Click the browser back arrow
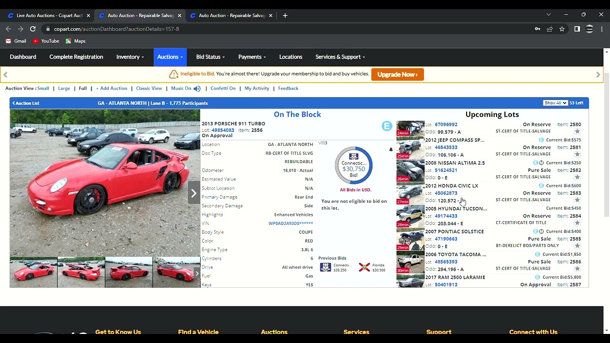 tap(8, 29)
